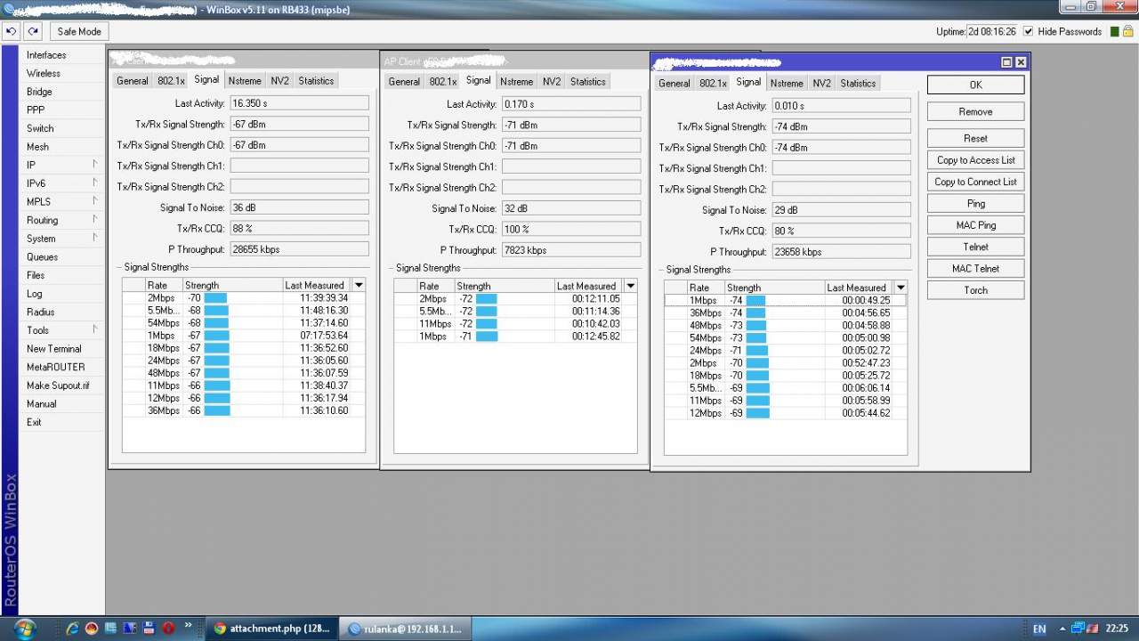Screen dimensions: 1139x641
Task: Click the Reset button
Action: pos(975,138)
